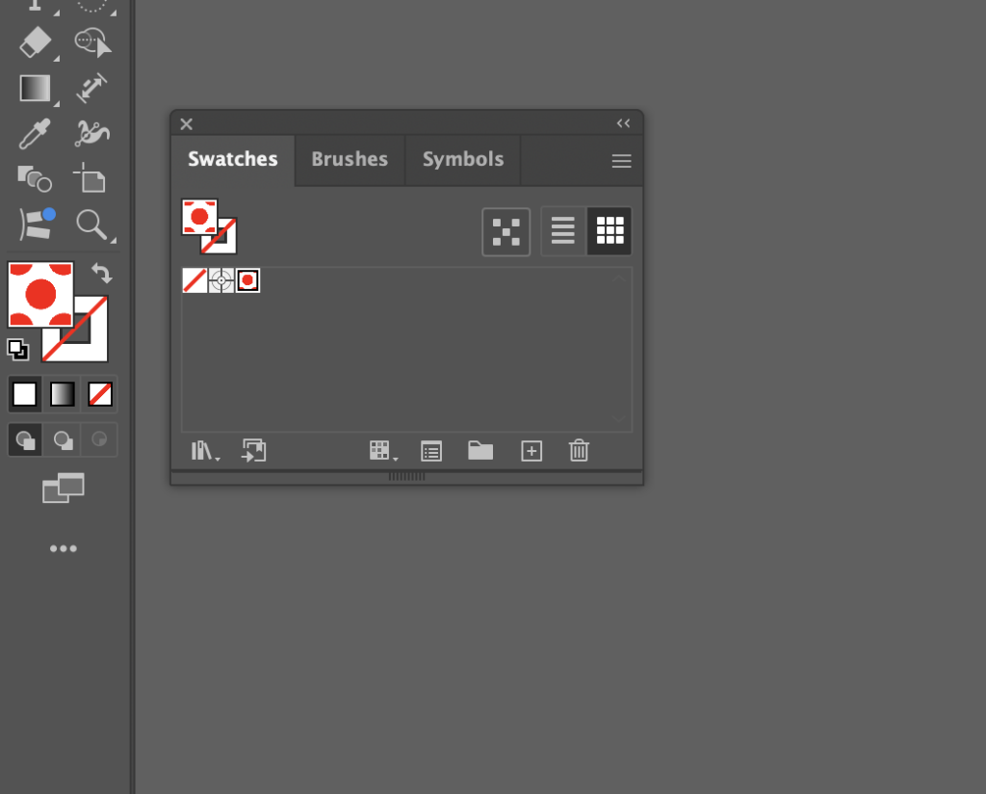The image size is (986, 794).
Task: Select the Free Transform tool
Action: (92, 88)
